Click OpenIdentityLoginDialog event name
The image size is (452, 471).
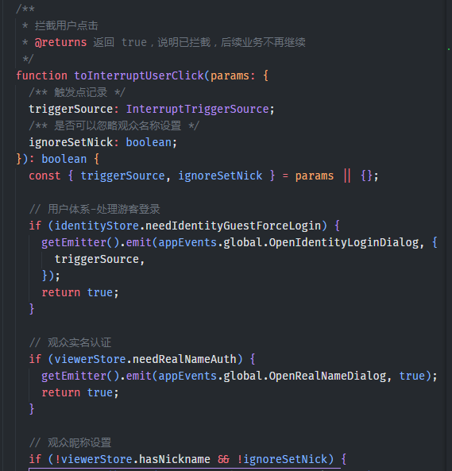pyautogui.click(x=344, y=242)
